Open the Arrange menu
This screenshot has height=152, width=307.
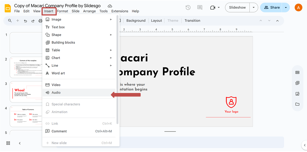point(89,11)
